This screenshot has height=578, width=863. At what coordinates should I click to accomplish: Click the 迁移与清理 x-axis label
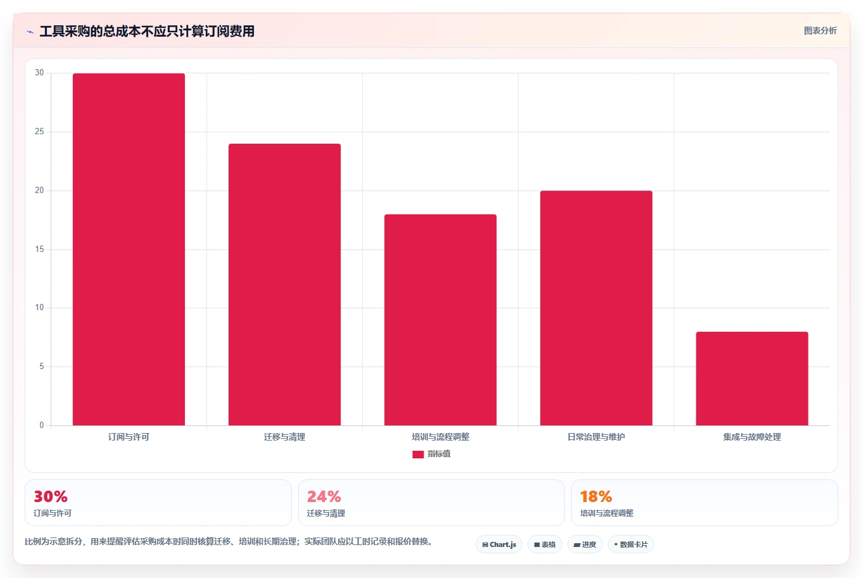click(x=284, y=437)
